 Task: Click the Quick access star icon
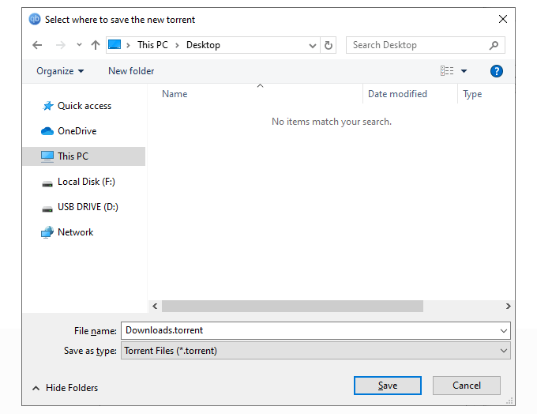[48, 106]
